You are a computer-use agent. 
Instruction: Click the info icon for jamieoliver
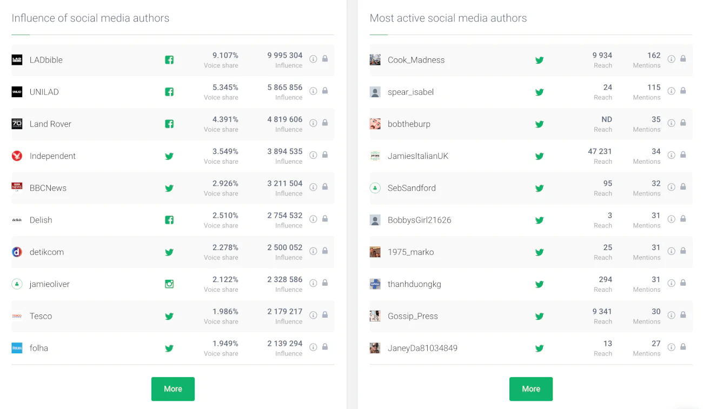click(x=313, y=283)
